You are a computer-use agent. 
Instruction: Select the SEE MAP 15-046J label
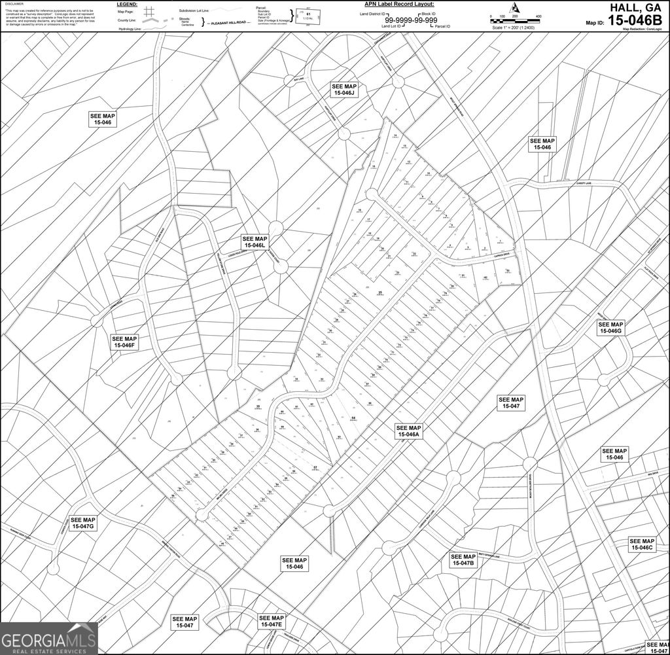click(x=344, y=90)
